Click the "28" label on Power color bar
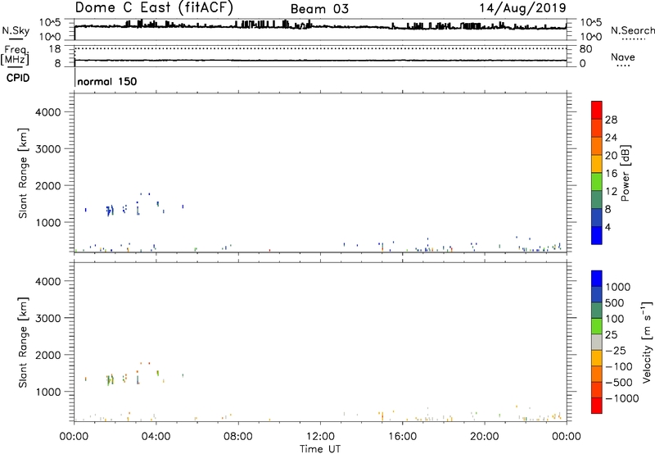This screenshot has height=454, width=655. point(611,120)
